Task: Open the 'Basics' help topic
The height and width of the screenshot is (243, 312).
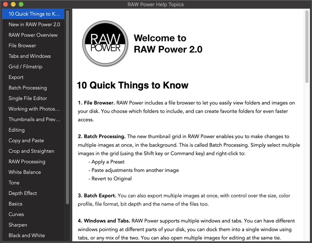Action: [33, 204]
